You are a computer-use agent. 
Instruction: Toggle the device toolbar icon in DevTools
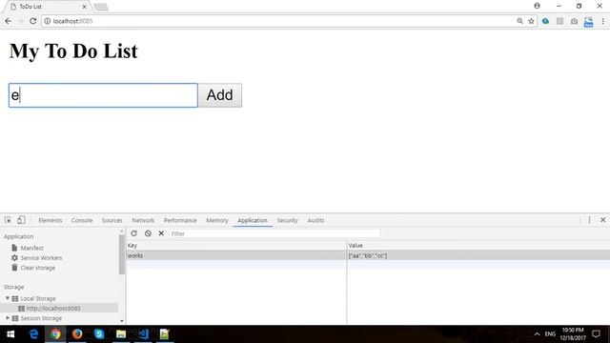pos(21,220)
